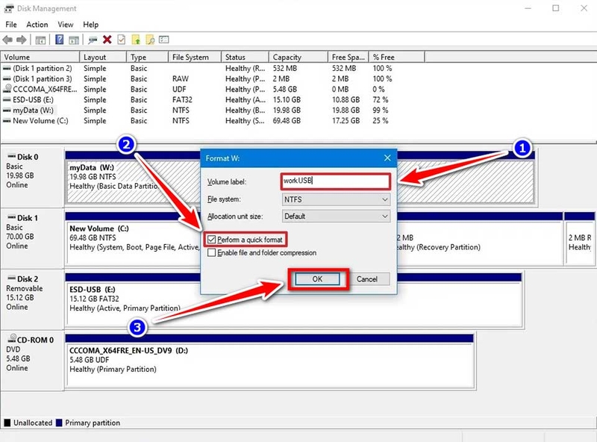This screenshot has width=597, height=442.
Task: Sort by the Type column header
Action: [147, 57]
